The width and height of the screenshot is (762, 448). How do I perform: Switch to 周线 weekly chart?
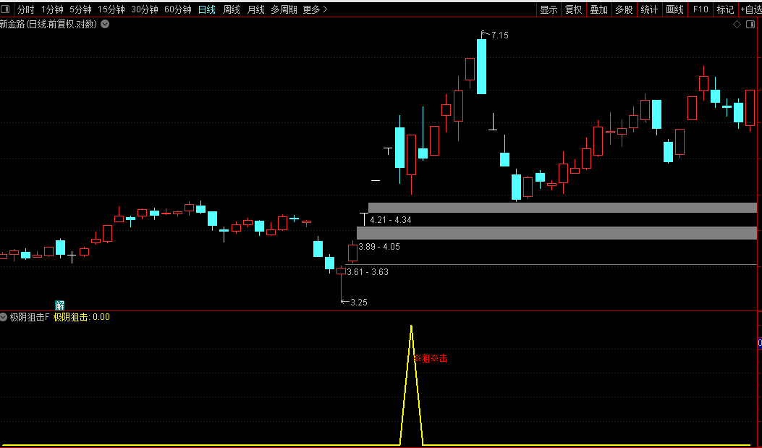point(232,9)
